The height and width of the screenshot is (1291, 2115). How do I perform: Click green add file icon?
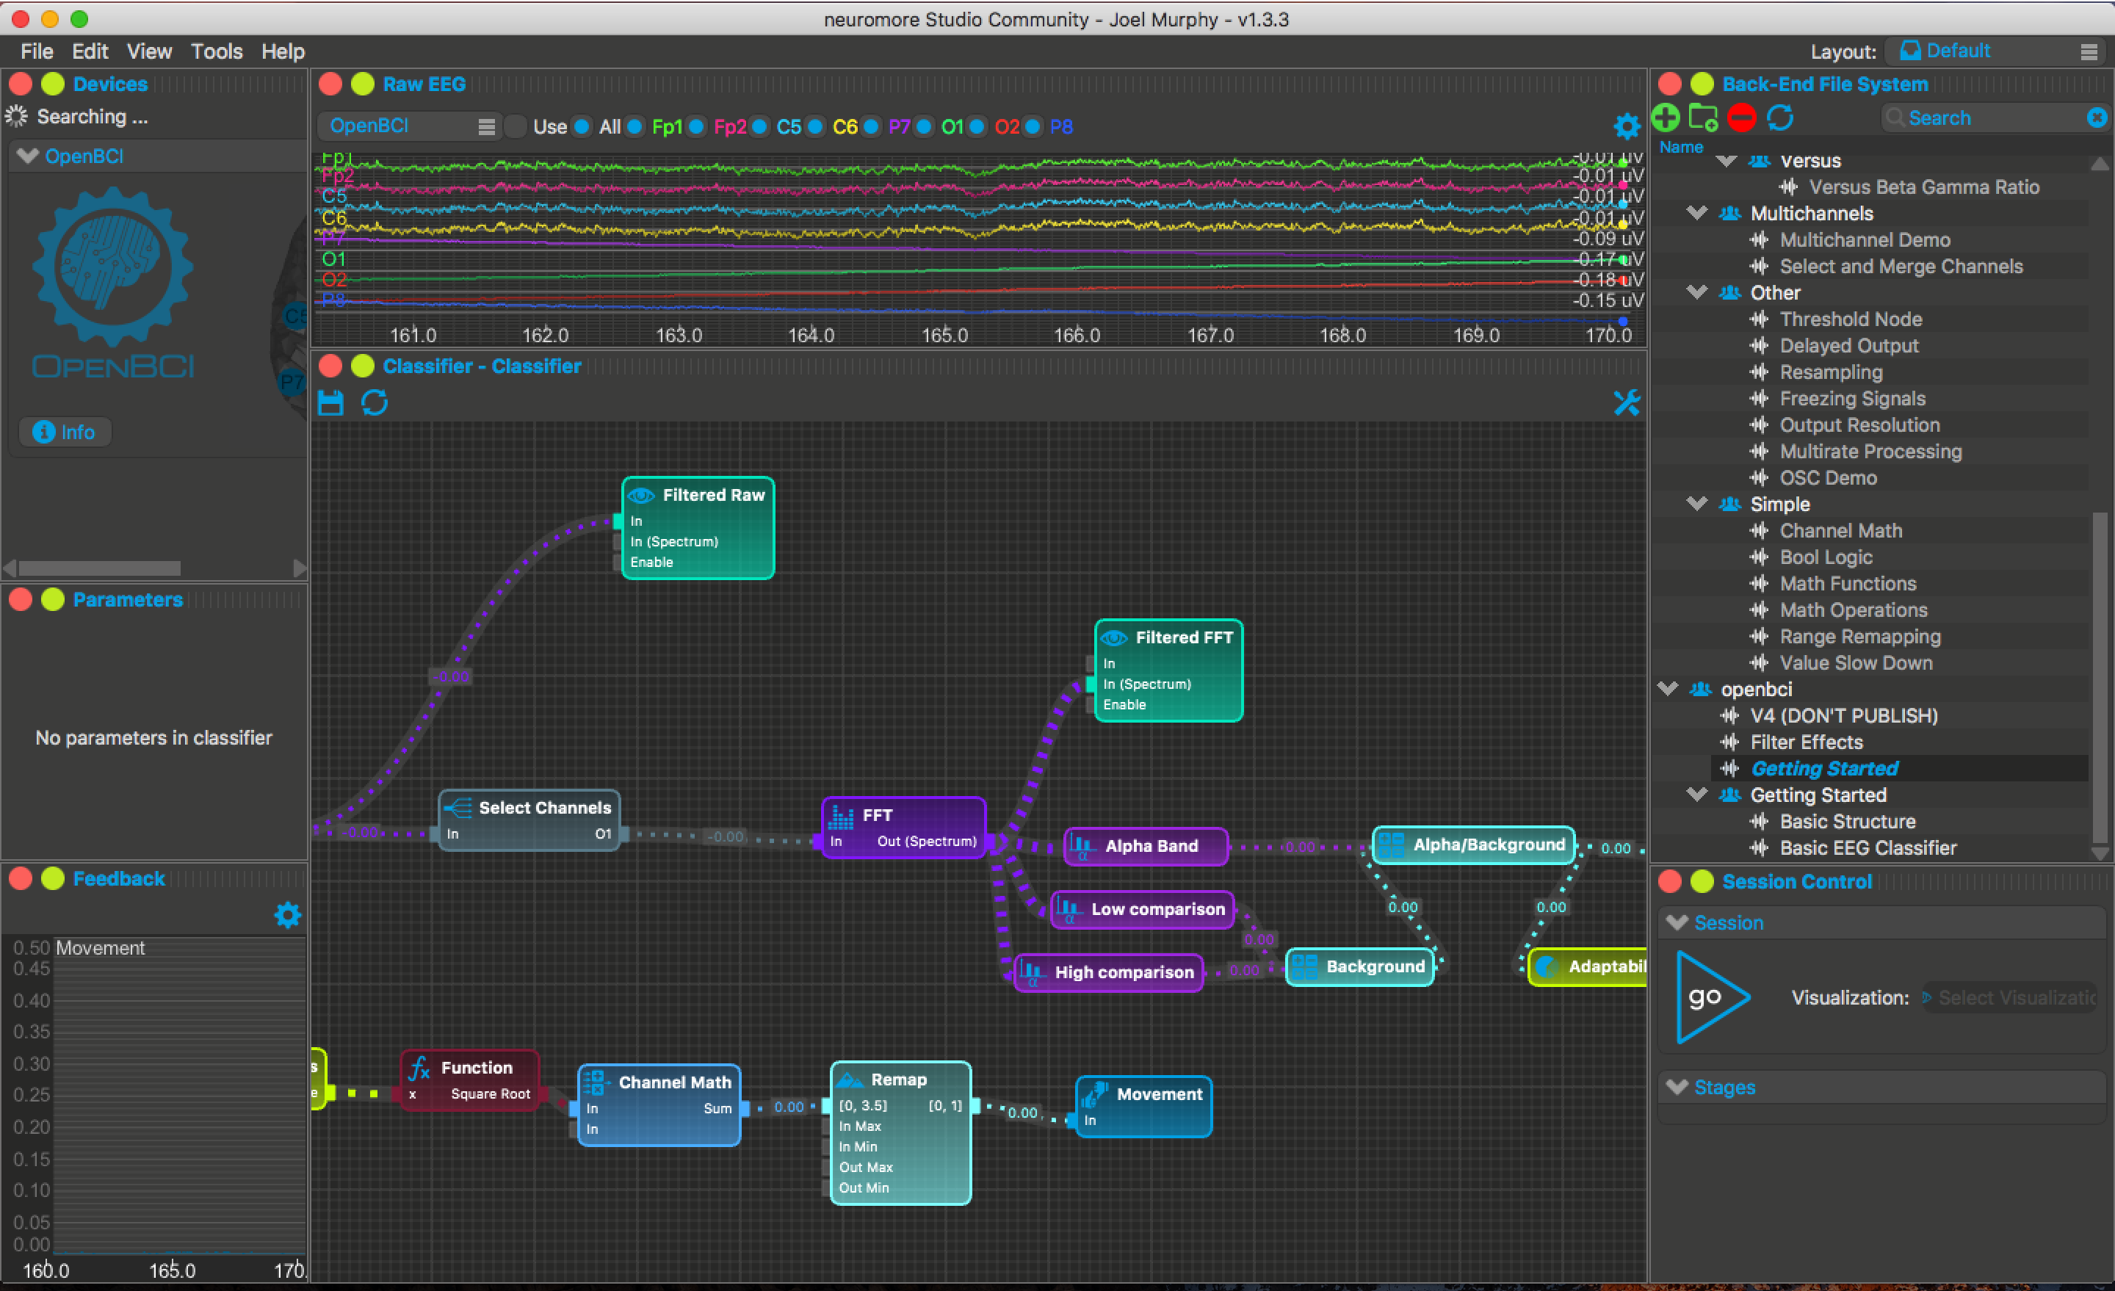1666,117
